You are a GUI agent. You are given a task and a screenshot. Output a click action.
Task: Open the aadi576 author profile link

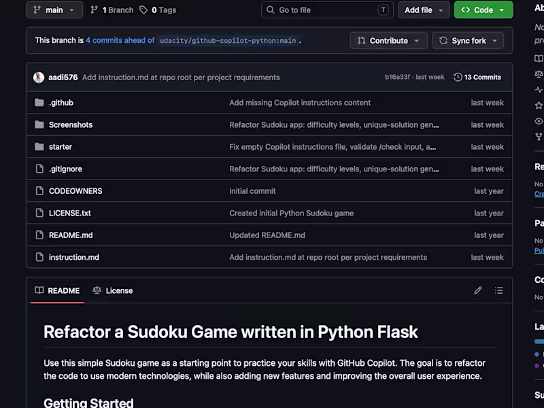(x=63, y=77)
